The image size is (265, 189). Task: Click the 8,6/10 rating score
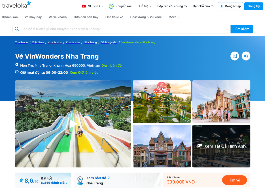31,181
